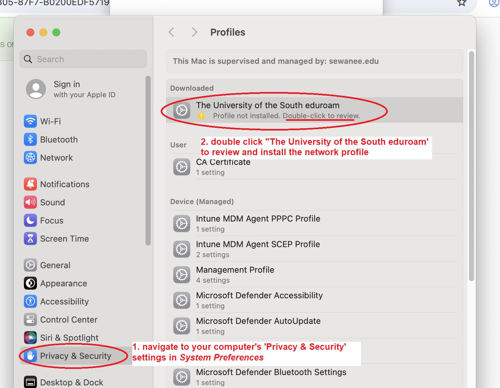The width and height of the screenshot is (500, 388).
Task: Open Notifications sidebar label
Action: (x=65, y=184)
